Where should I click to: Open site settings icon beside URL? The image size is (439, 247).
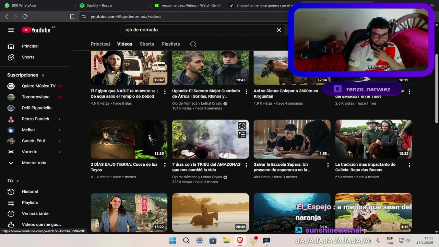pyautogui.click(x=84, y=16)
